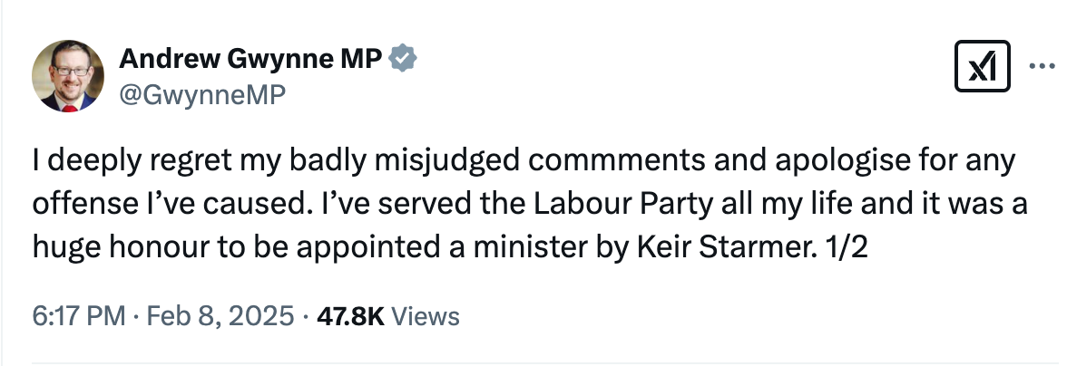Click Andrew Gwynne's profile picture
The width and height of the screenshot is (1067, 366).
[x=69, y=77]
